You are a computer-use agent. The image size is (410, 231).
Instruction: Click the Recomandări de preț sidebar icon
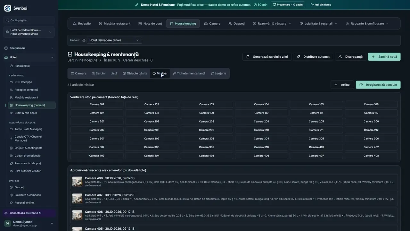tap(12, 163)
